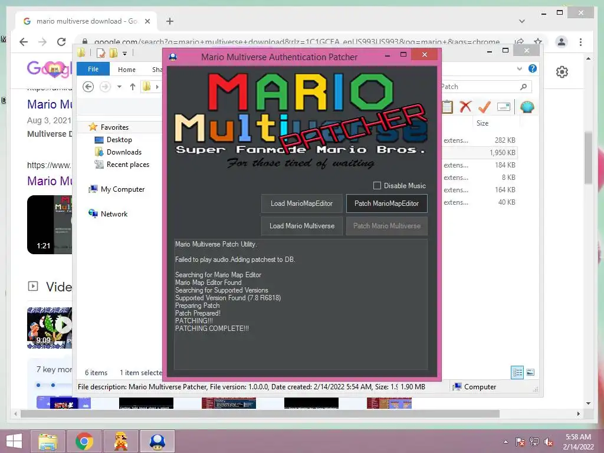Click the Chrome address bar URL
Screen dimensions: 604x453
[297, 42]
